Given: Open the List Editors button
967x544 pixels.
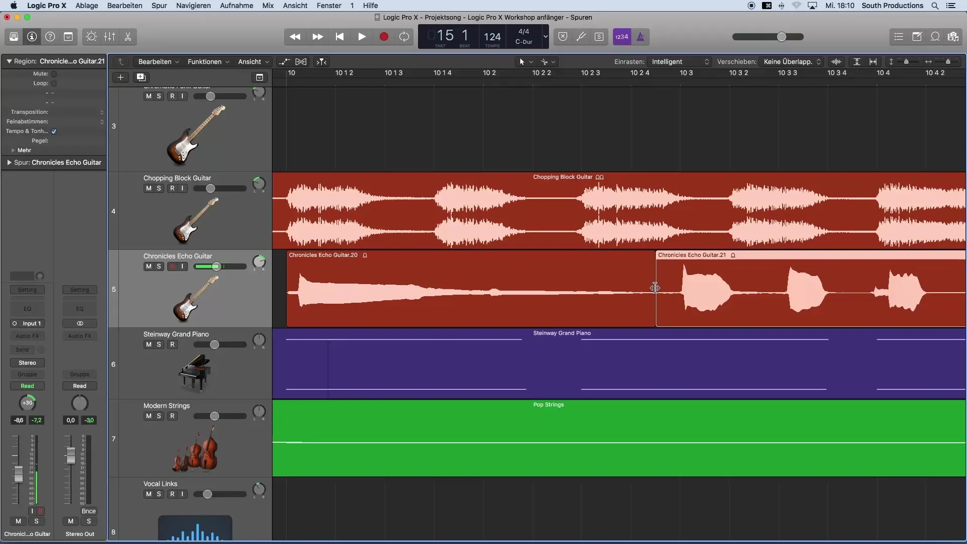Looking at the screenshot, I should [899, 37].
